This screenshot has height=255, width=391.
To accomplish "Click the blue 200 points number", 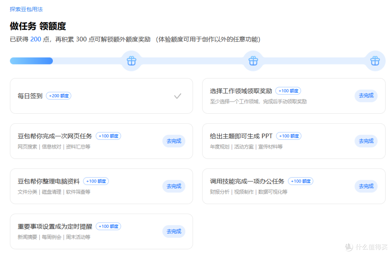I will tap(35, 39).
